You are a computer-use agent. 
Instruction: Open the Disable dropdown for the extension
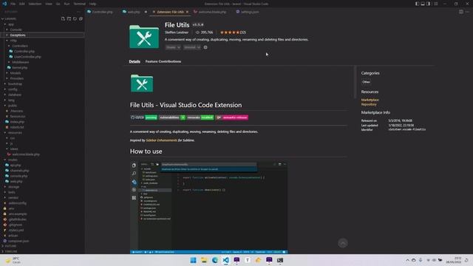coord(173,47)
